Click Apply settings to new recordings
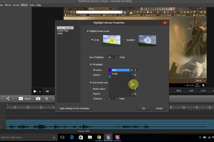This screenshot has height=142, width=214. [x=74, y=109]
